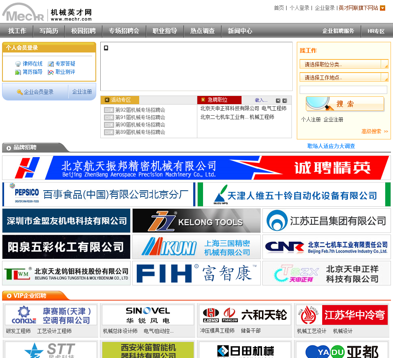Viewport: 393px width, 358px height.
Task: Open the 北京天龙钨钼科技 banner
Action: [66, 273]
